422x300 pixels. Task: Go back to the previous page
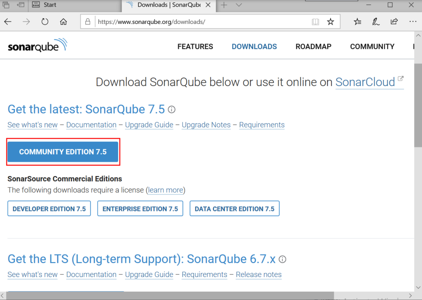8,21
